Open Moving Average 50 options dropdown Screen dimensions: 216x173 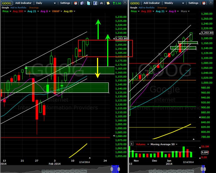click(177, 144)
